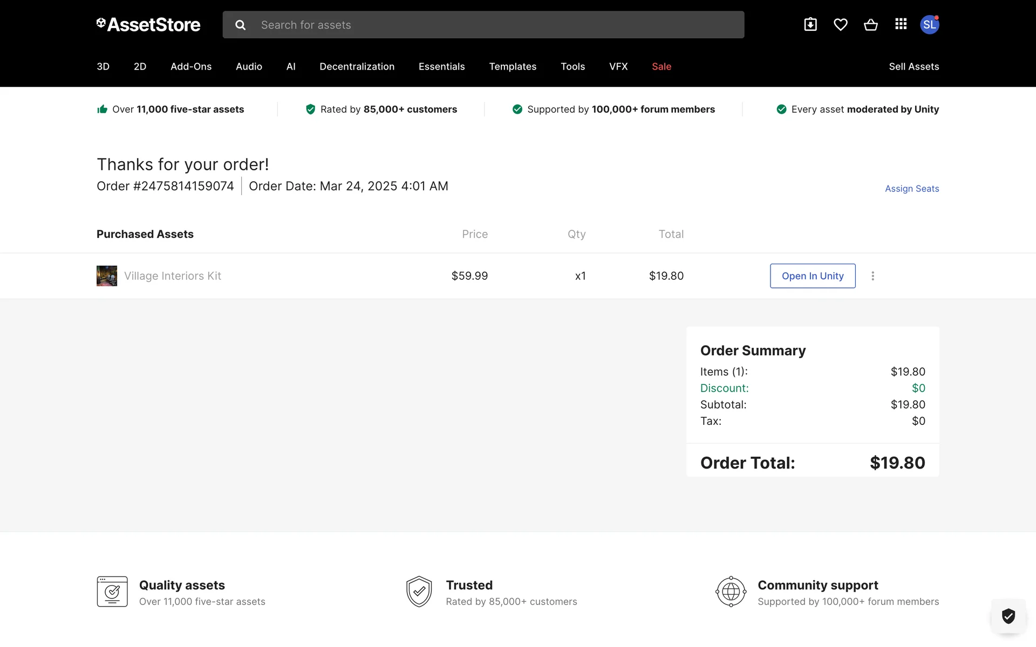Open favorites heart icon
1036x647 pixels.
pyautogui.click(x=841, y=25)
